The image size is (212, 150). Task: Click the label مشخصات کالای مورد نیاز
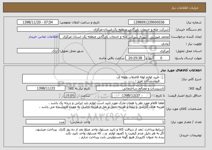[x=184, y=109]
